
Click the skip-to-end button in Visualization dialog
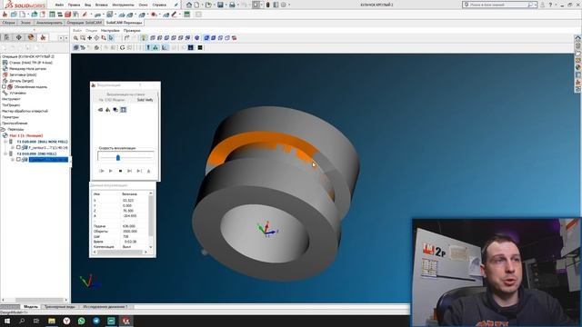[139, 171]
